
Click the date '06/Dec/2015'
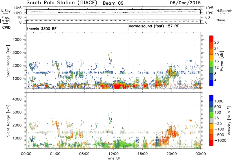pyautogui.click(x=185, y=3)
